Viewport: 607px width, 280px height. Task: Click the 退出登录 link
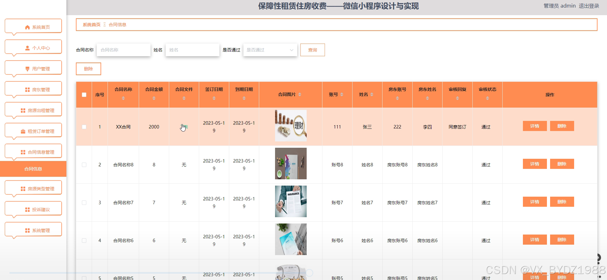point(589,6)
